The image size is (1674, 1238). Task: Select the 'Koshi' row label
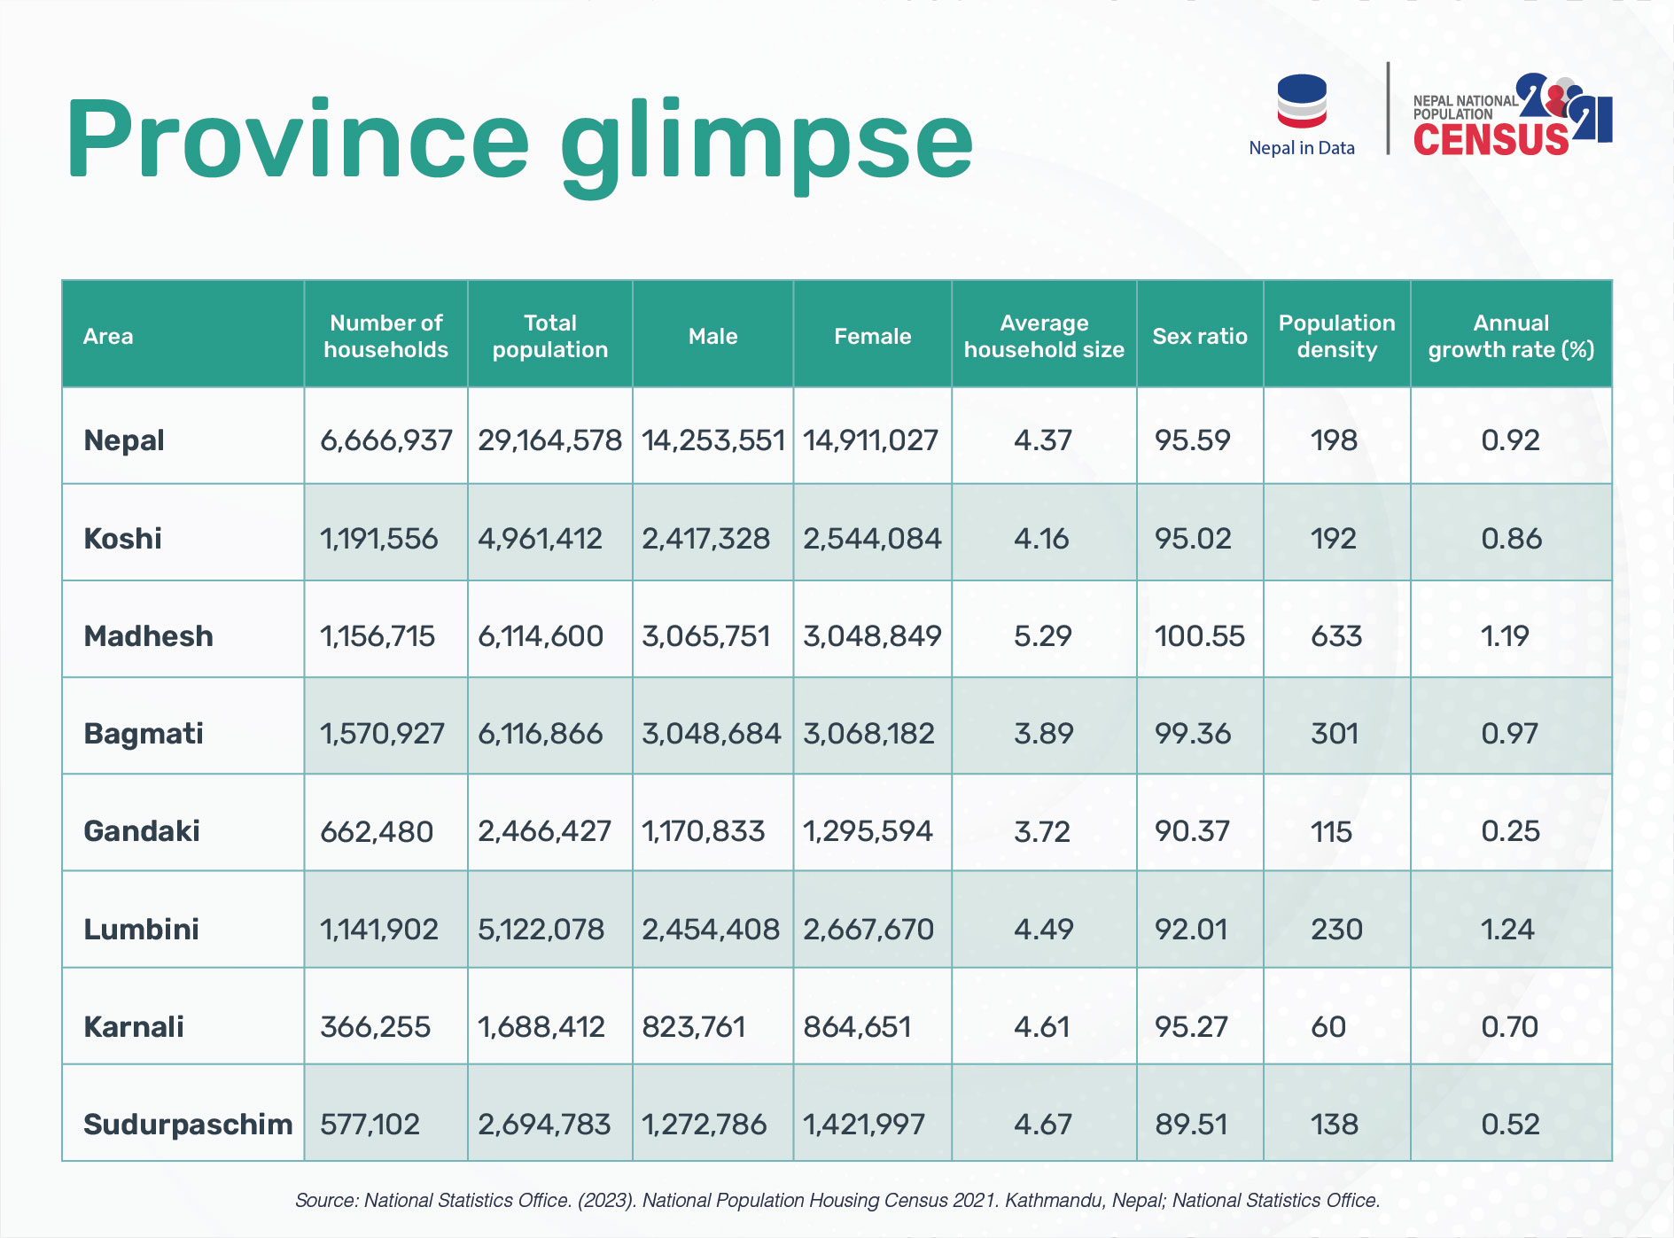[x=122, y=539]
